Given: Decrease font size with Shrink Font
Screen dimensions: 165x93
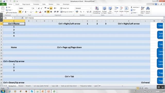Looking at the screenshot, I should coord(42,8).
